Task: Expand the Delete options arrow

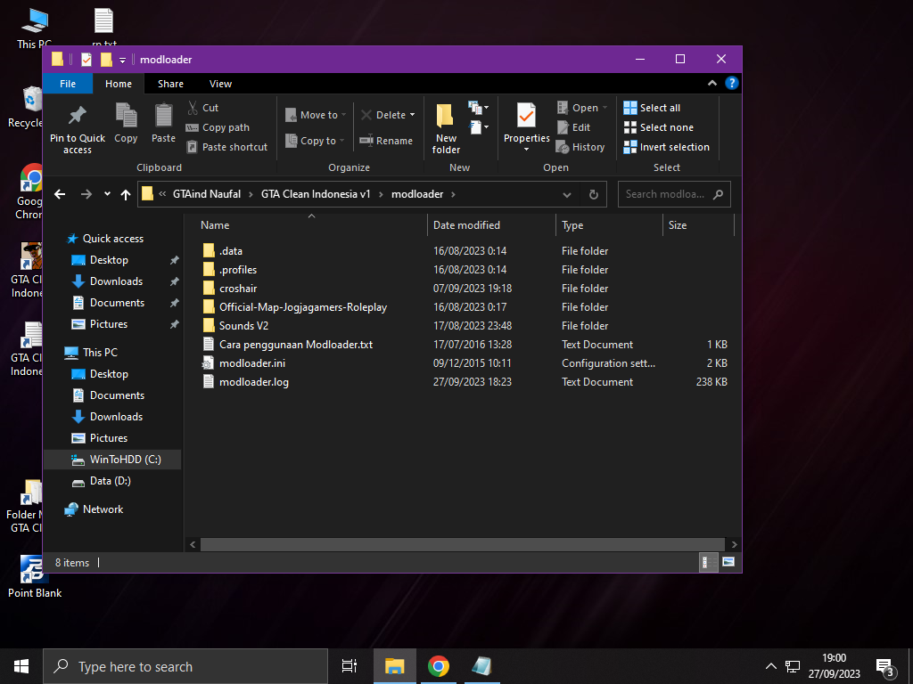Action: click(412, 115)
